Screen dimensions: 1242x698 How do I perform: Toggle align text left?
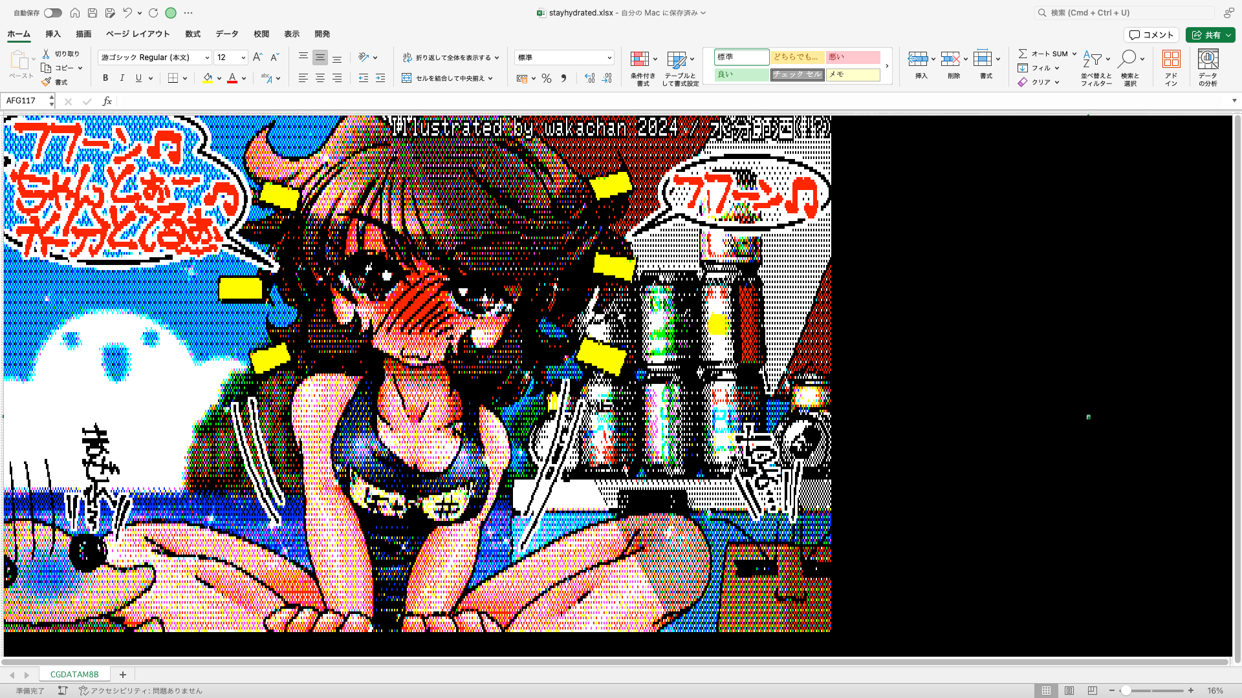[303, 78]
